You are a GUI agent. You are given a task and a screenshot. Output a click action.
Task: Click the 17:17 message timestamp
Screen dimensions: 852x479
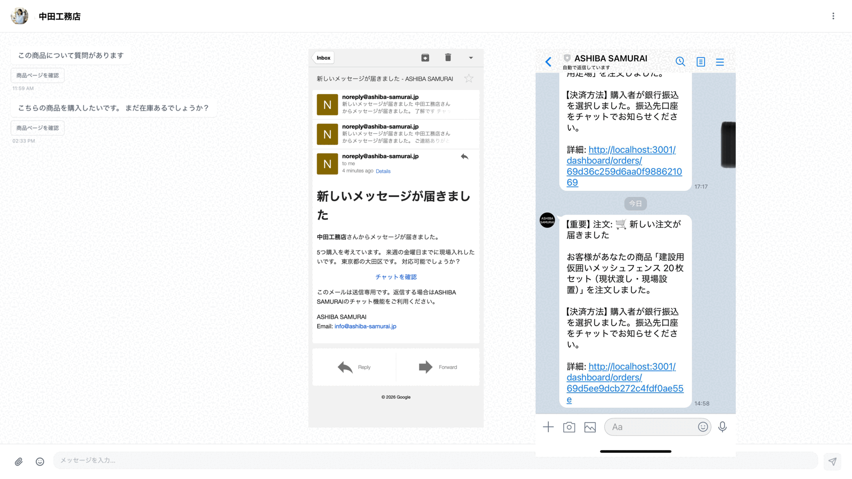click(x=701, y=187)
